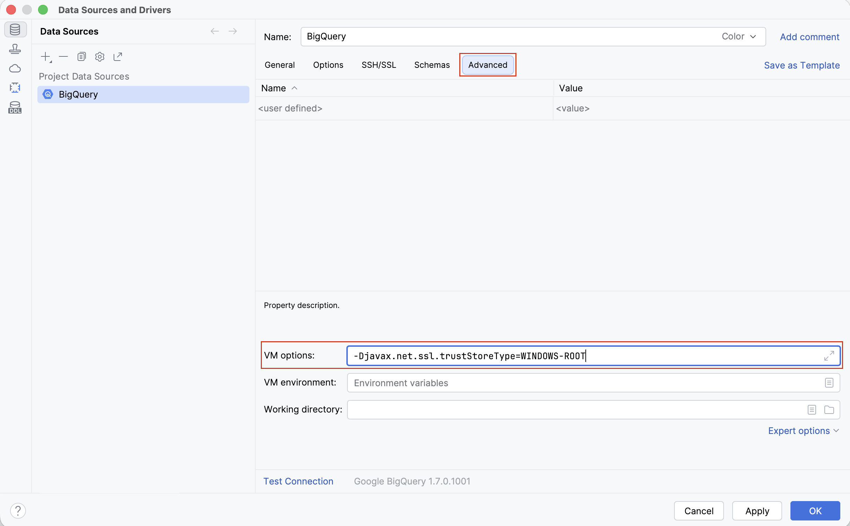
Task: Click the Cancel button
Action: coord(699,511)
